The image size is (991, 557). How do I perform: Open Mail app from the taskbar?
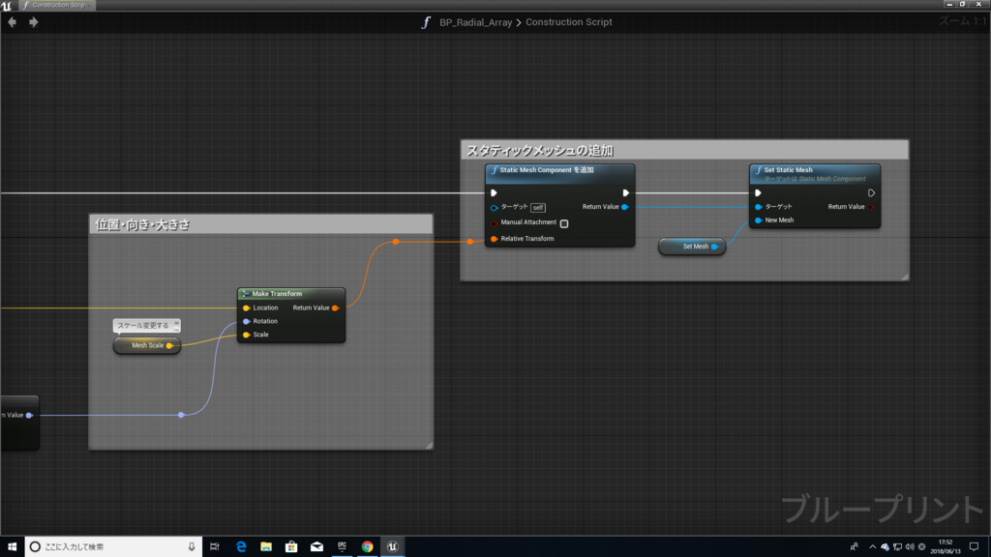pos(316,547)
